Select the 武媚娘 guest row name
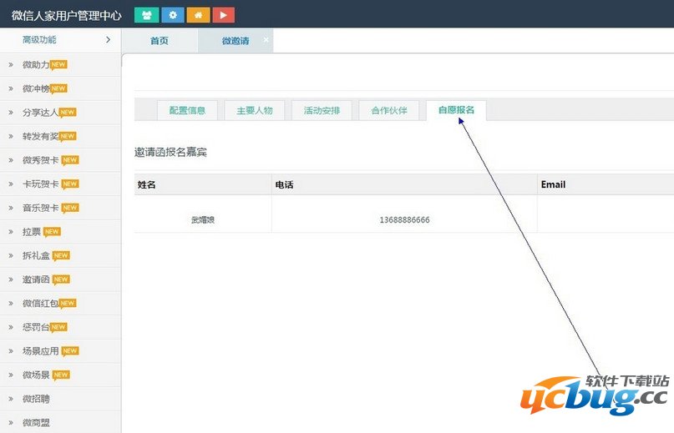 click(203, 220)
